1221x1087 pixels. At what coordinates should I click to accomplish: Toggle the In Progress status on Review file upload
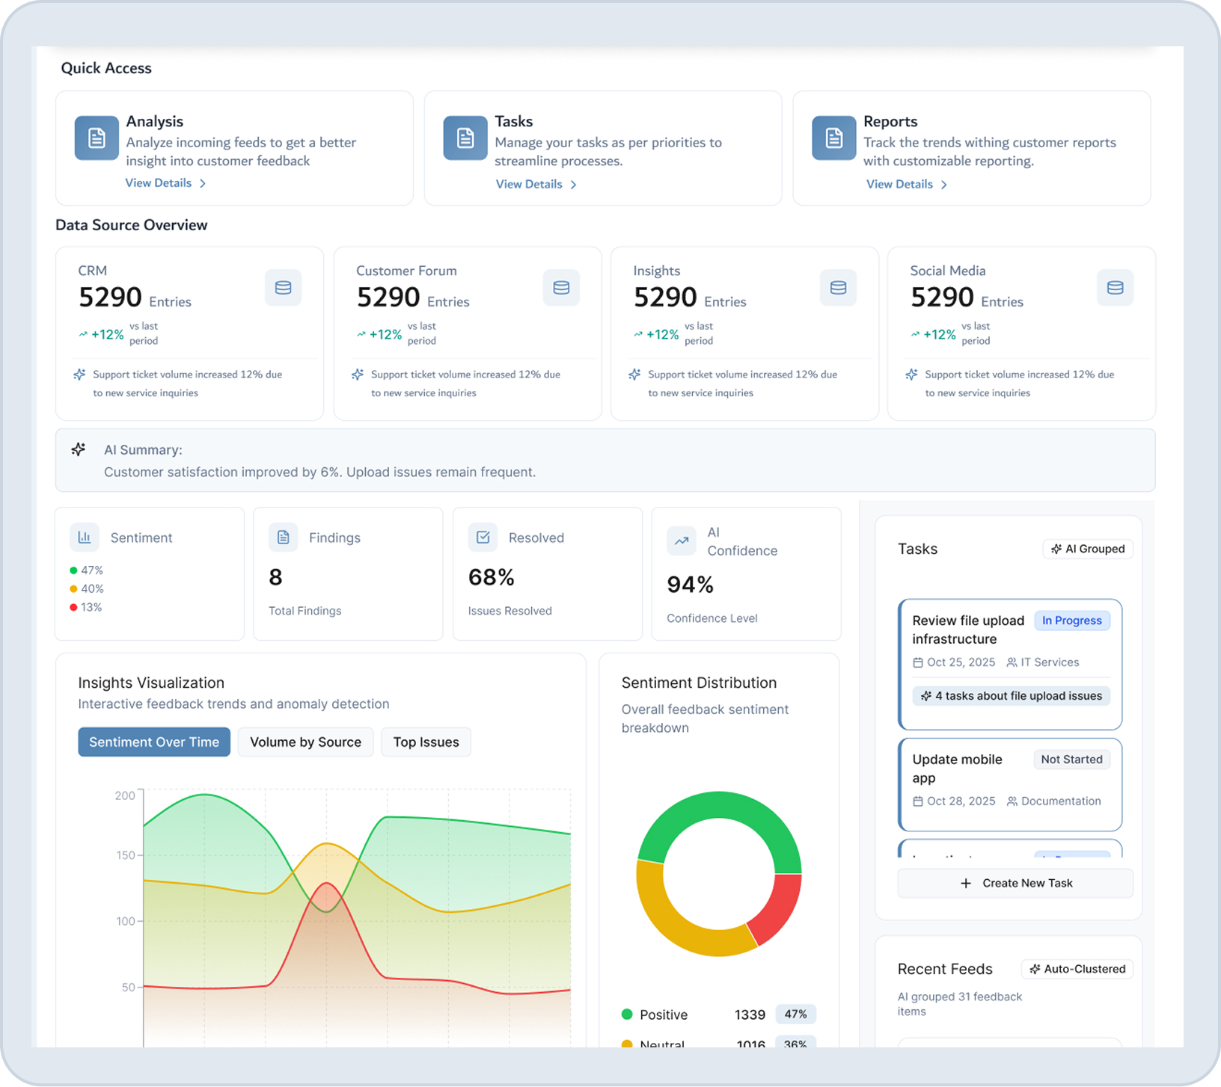[x=1071, y=620]
